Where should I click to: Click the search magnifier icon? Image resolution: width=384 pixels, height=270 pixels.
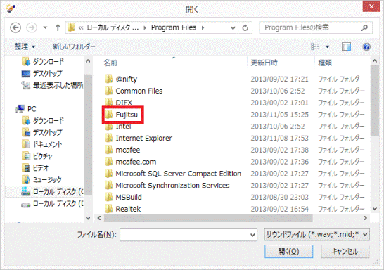[364, 27]
